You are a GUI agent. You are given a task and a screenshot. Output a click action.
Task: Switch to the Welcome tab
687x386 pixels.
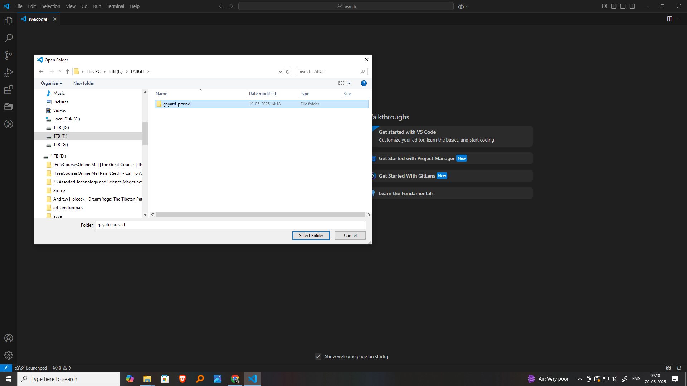38,19
